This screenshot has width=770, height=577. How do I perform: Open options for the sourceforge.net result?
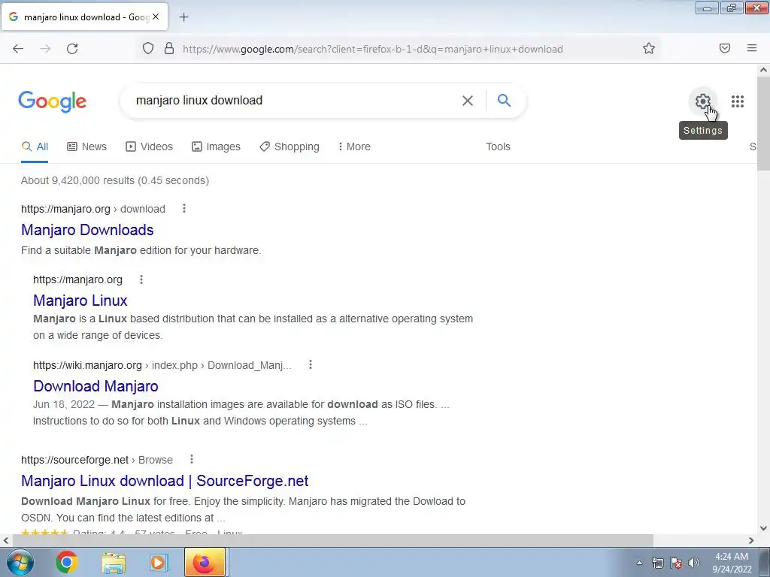click(x=192, y=459)
